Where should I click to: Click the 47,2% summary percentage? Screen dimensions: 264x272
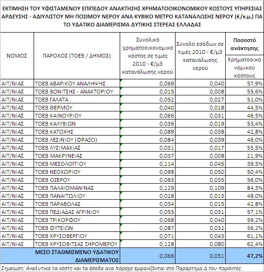pos(245,256)
